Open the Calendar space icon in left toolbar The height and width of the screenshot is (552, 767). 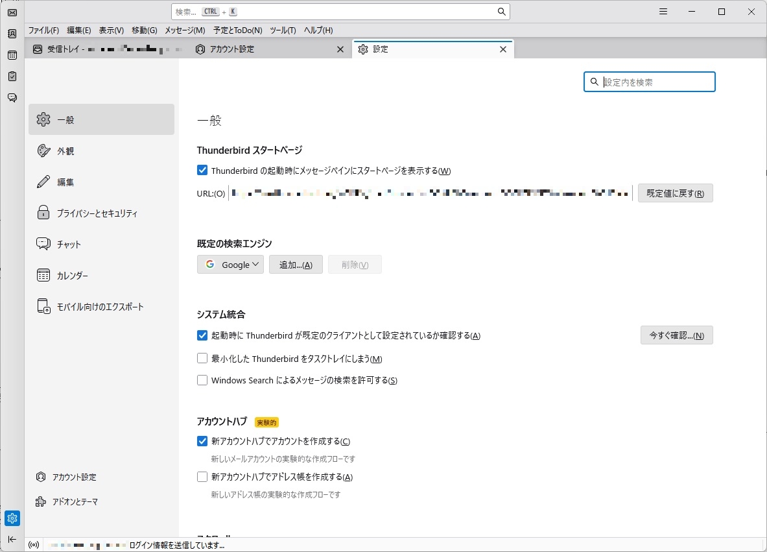pos(12,55)
